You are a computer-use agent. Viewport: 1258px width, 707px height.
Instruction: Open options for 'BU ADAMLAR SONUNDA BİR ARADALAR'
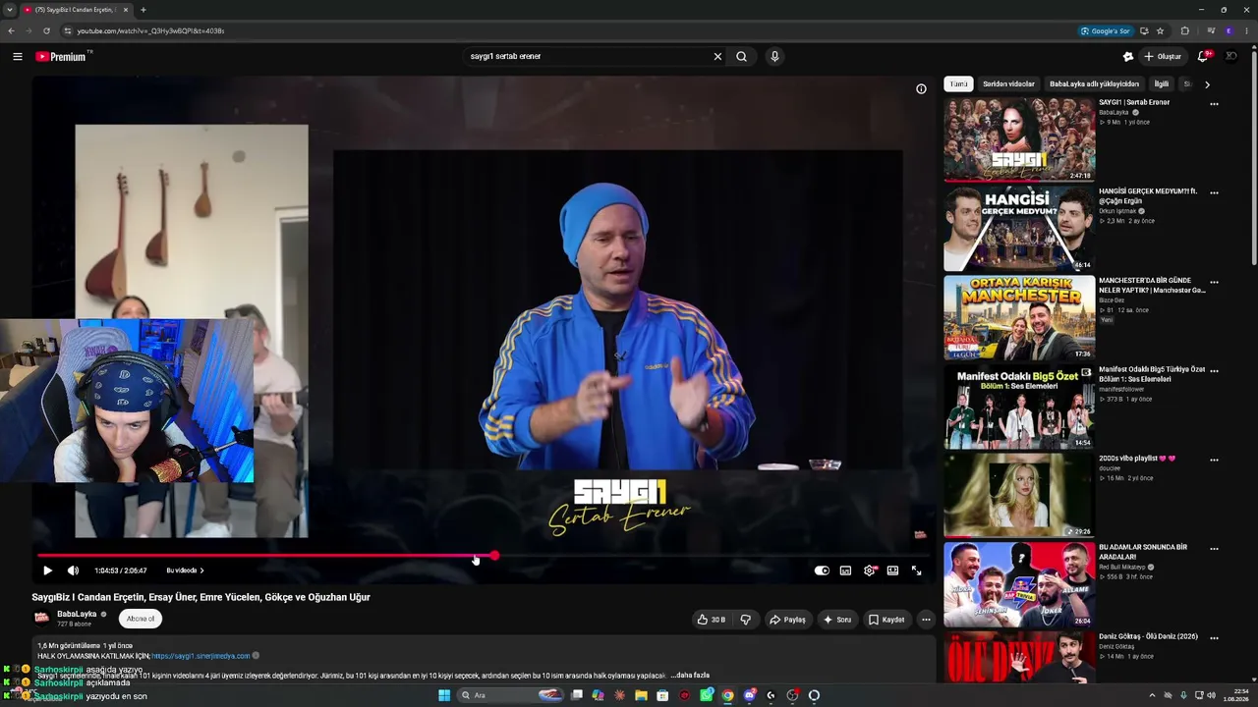tap(1214, 549)
